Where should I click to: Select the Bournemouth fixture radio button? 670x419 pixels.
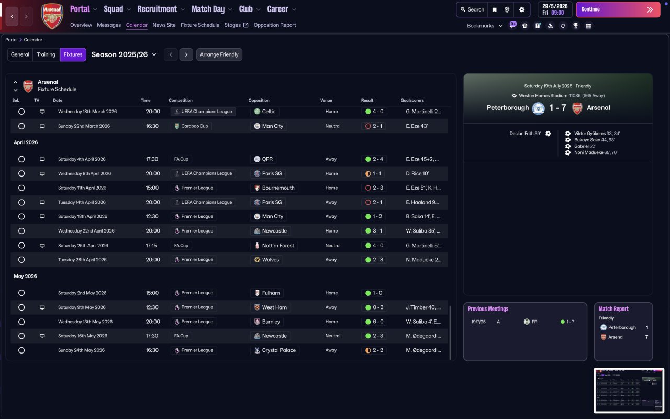point(21,188)
